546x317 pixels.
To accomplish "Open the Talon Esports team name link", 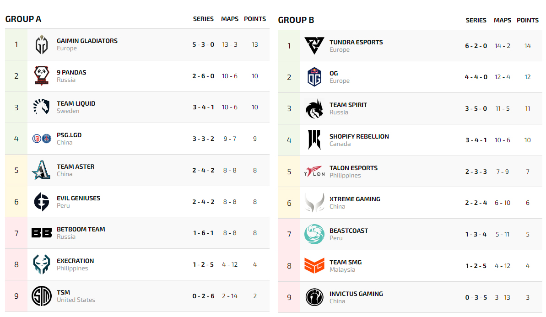I will [x=353, y=168].
